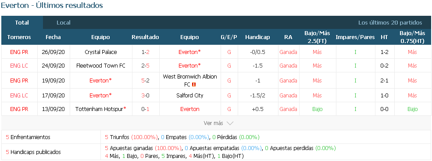This screenshot has width=432, height=161.
Task: Click the Resultado column header
Action: [x=146, y=37]
